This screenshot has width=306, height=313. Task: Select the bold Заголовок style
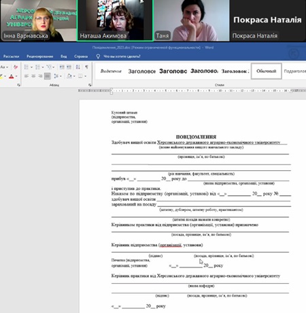point(173,71)
